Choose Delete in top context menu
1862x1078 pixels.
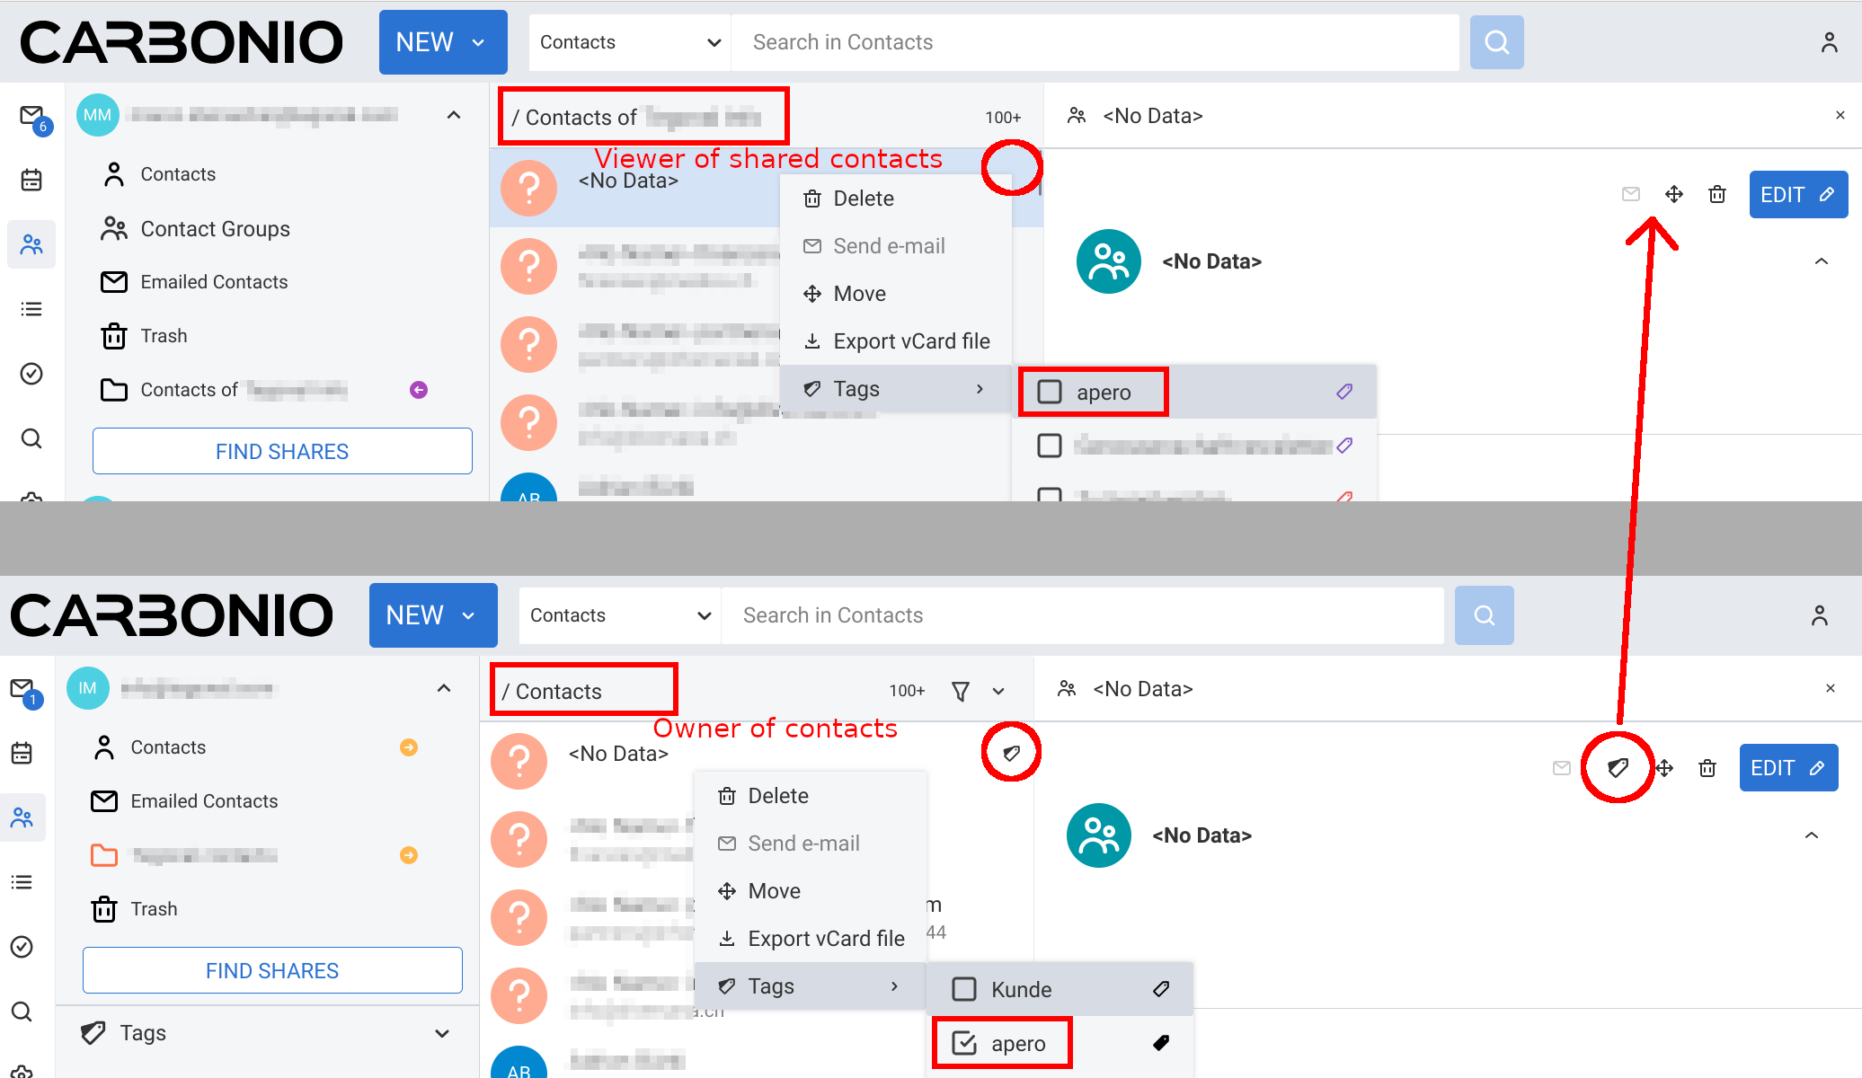click(x=896, y=199)
